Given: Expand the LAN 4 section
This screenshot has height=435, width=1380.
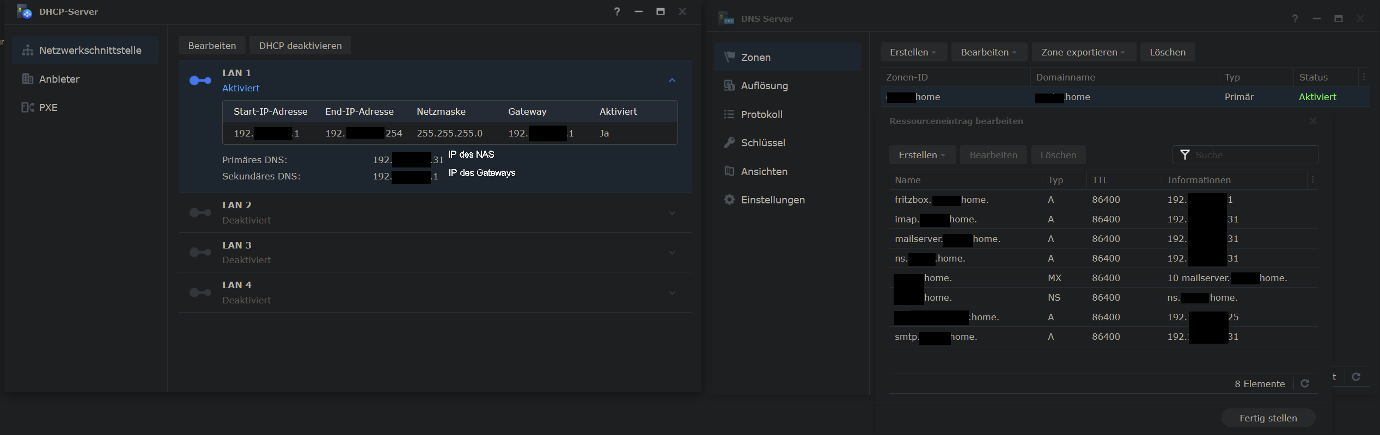Looking at the screenshot, I should (x=672, y=293).
